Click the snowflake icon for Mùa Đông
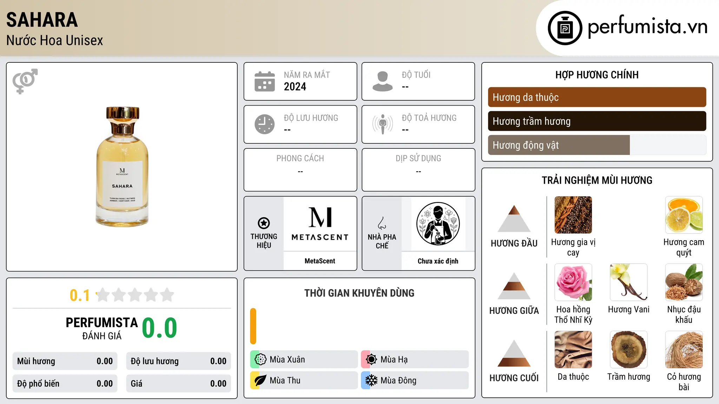 [371, 381]
